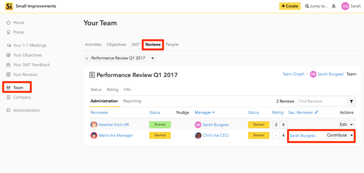This screenshot has height=173, width=364.
Task: Click Started manager status for Sarah Burgess
Action: (259, 125)
